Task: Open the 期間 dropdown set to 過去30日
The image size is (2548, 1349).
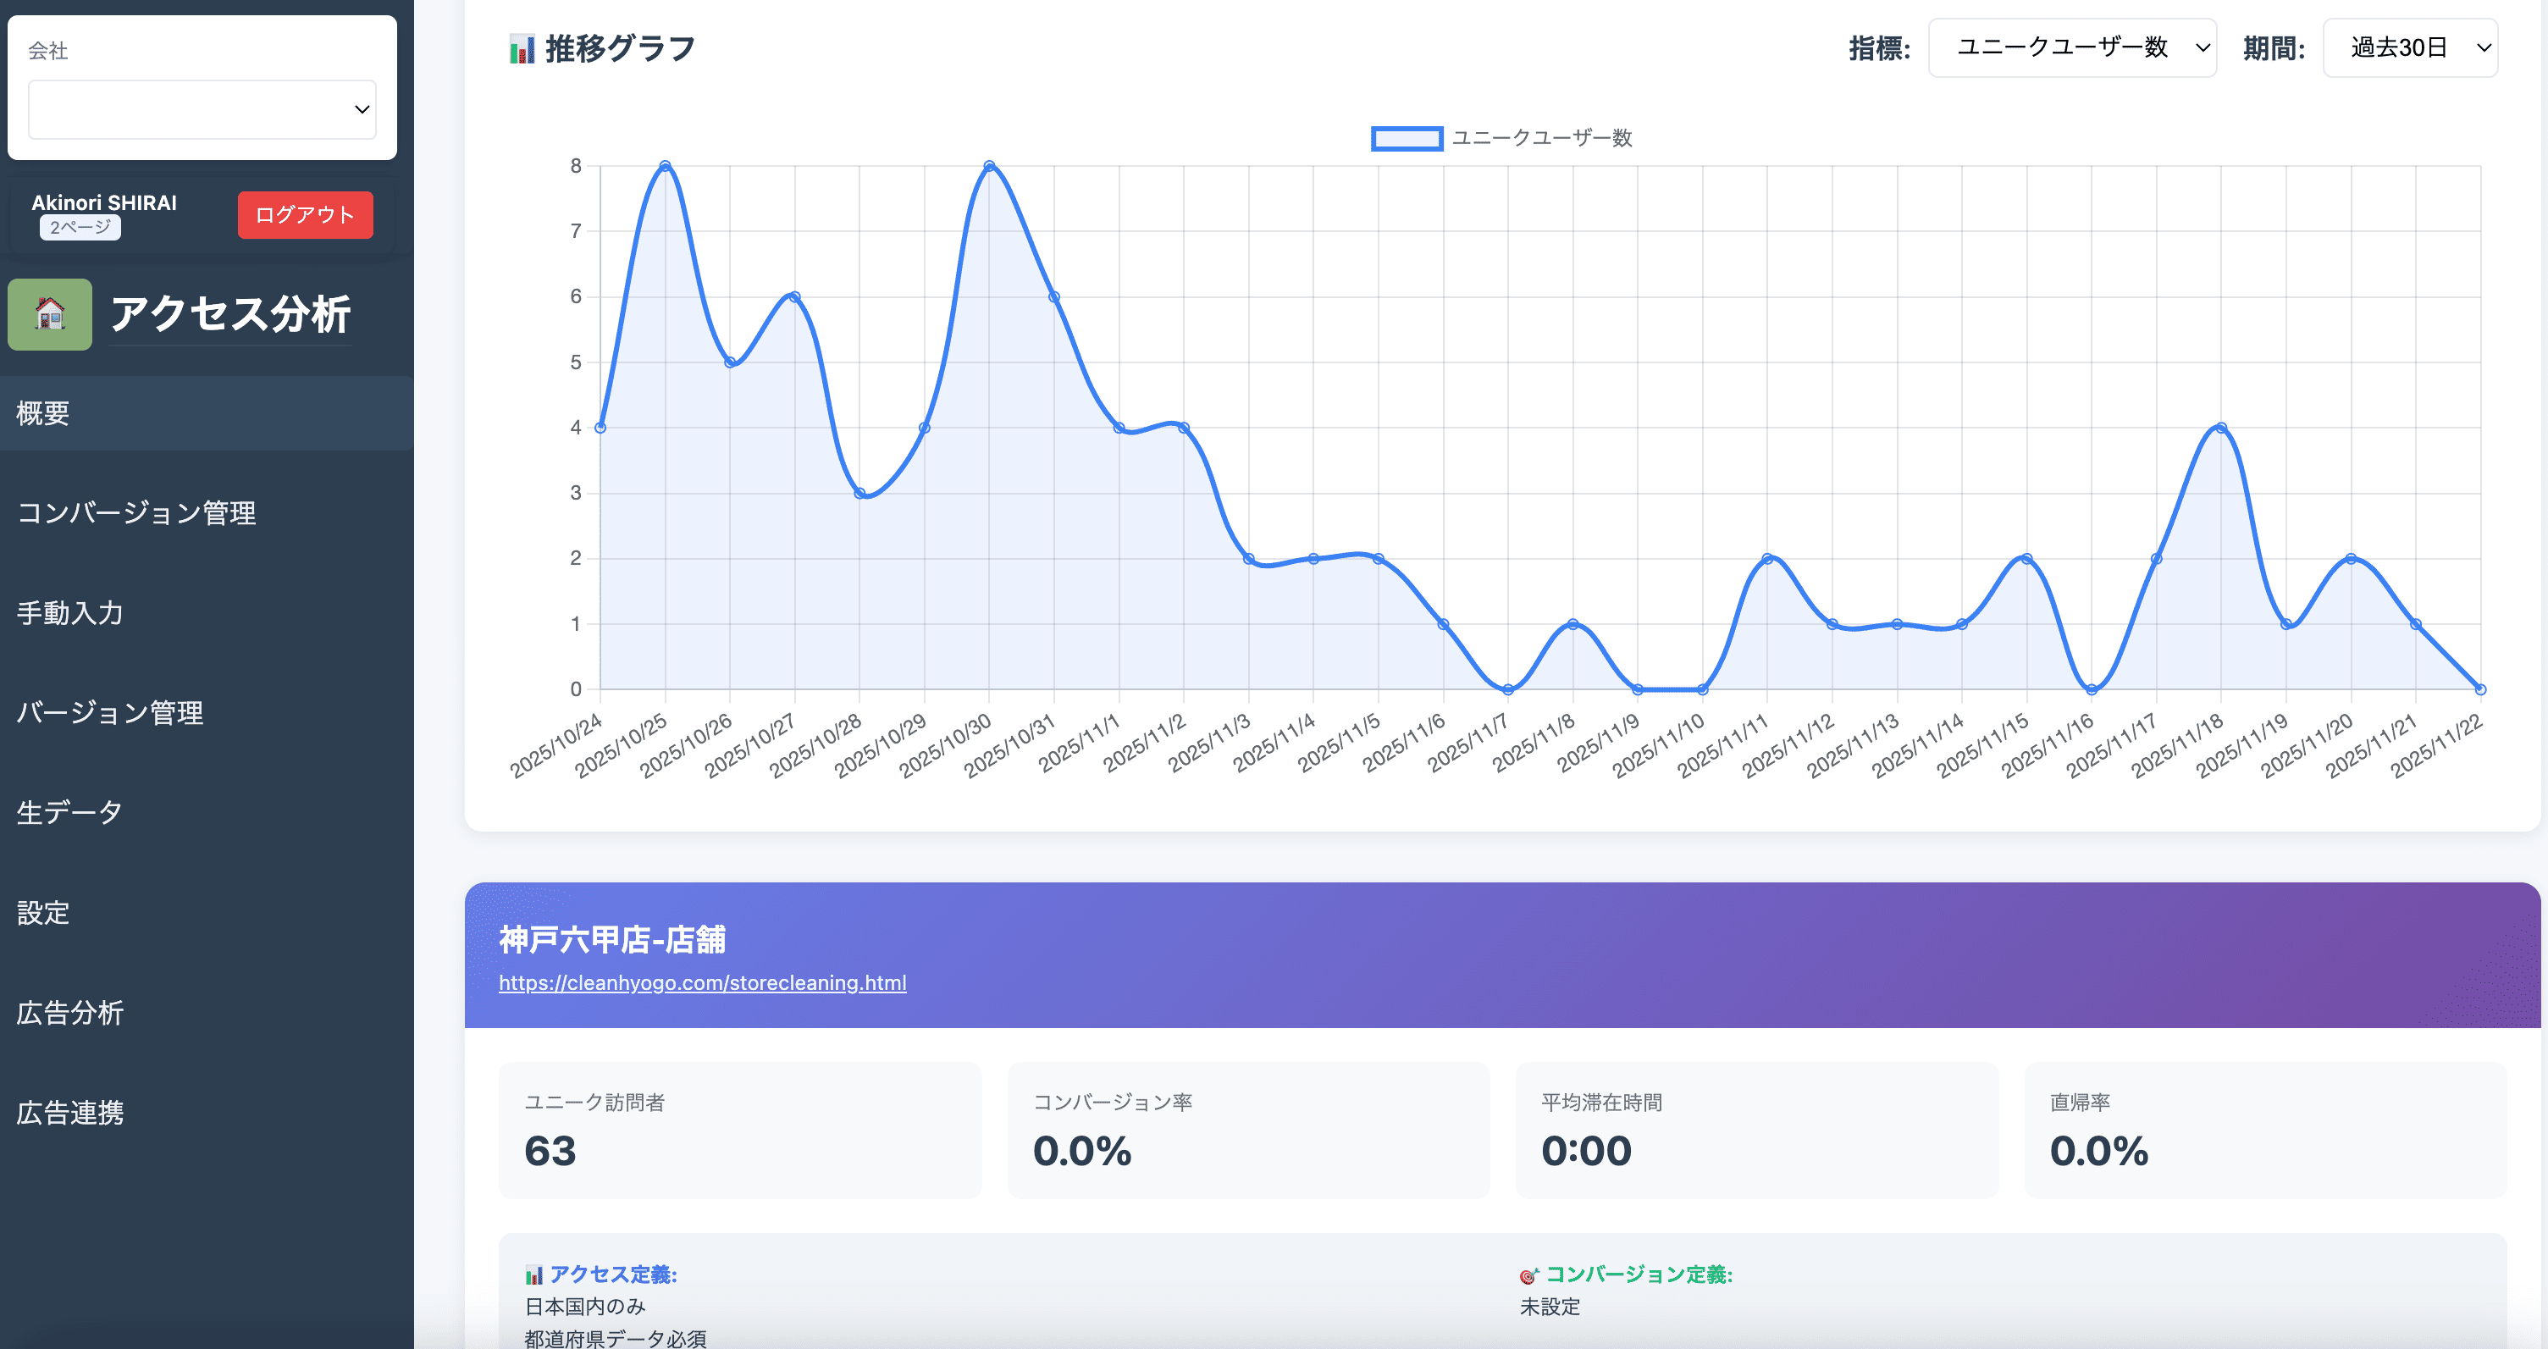Action: [2411, 47]
